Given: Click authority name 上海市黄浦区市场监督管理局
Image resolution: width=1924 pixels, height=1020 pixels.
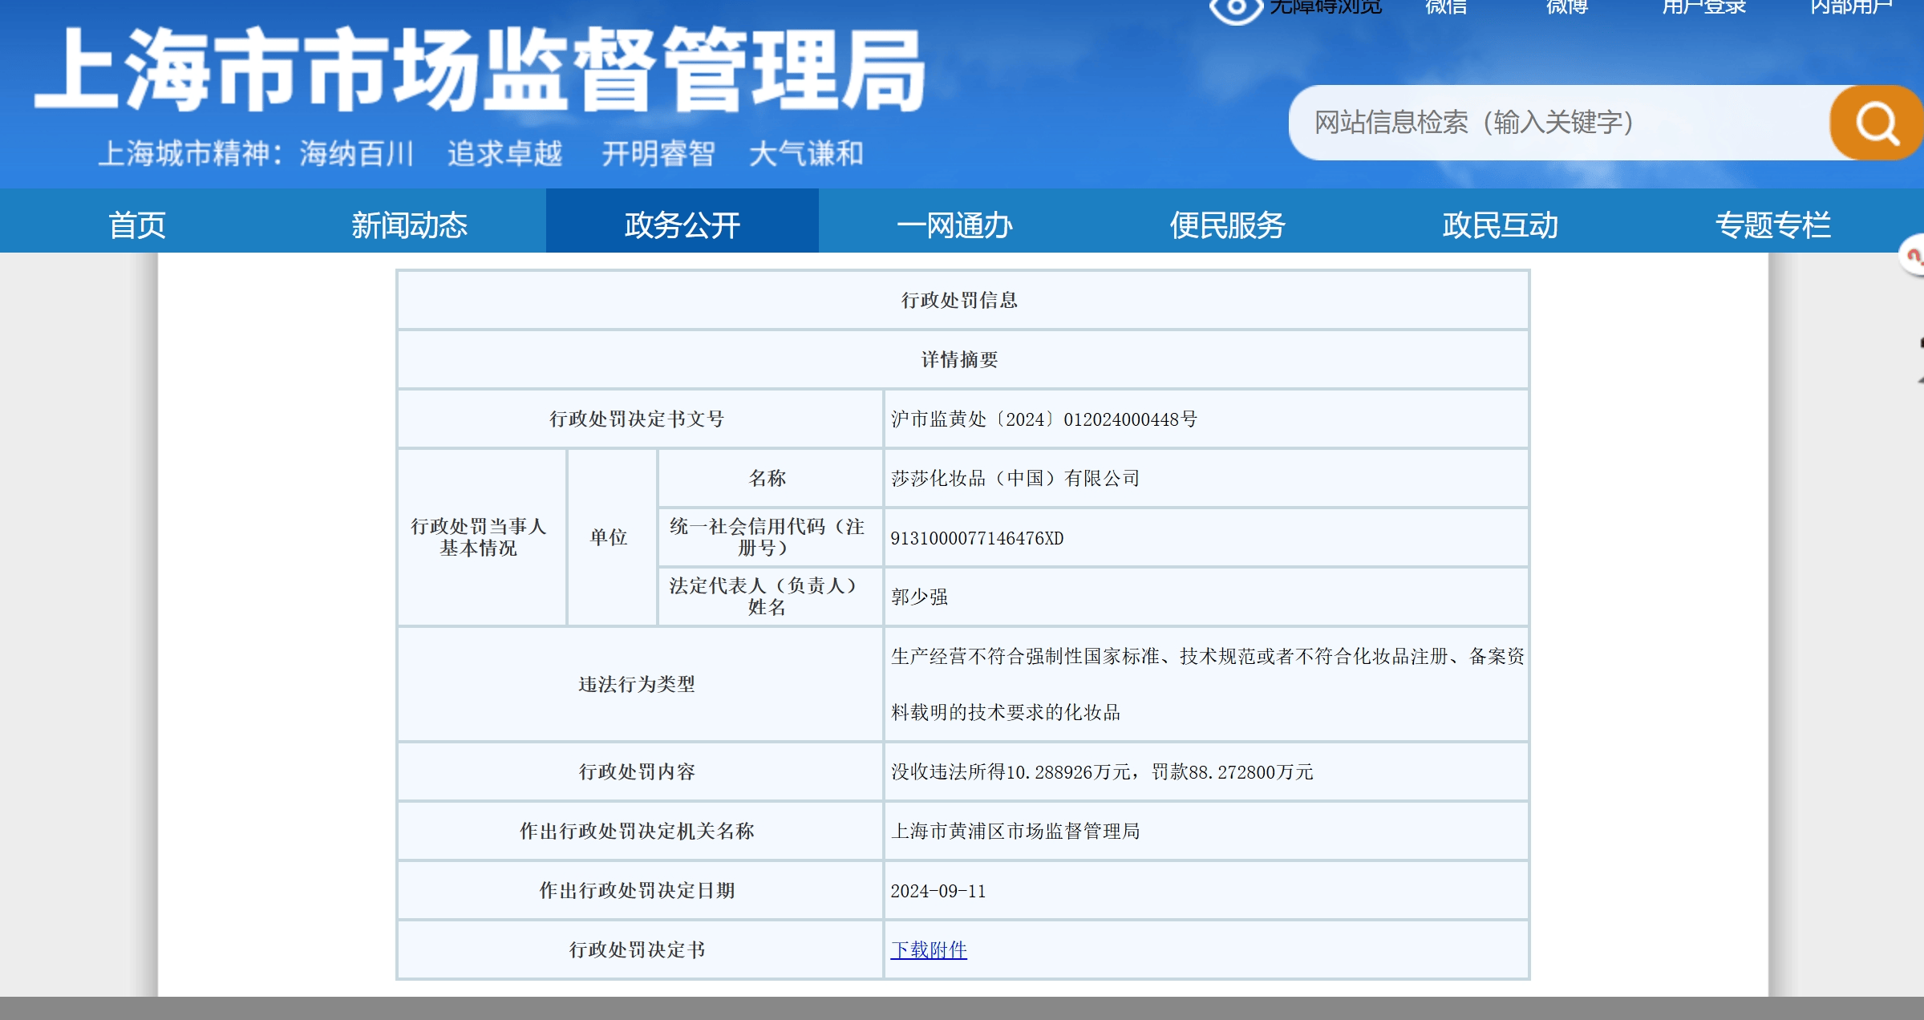Looking at the screenshot, I should click(x=1015, y=832).
